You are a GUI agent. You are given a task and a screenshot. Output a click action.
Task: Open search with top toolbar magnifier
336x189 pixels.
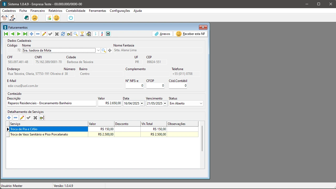pyautogui.click(x=76, y=34)
